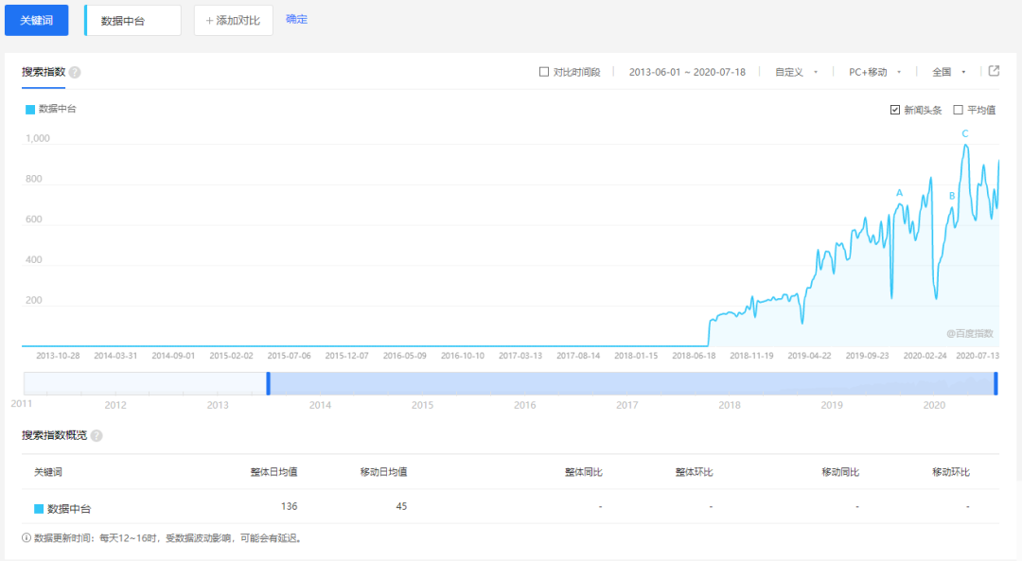Select the 搜索指数 tab

(43, 72)
